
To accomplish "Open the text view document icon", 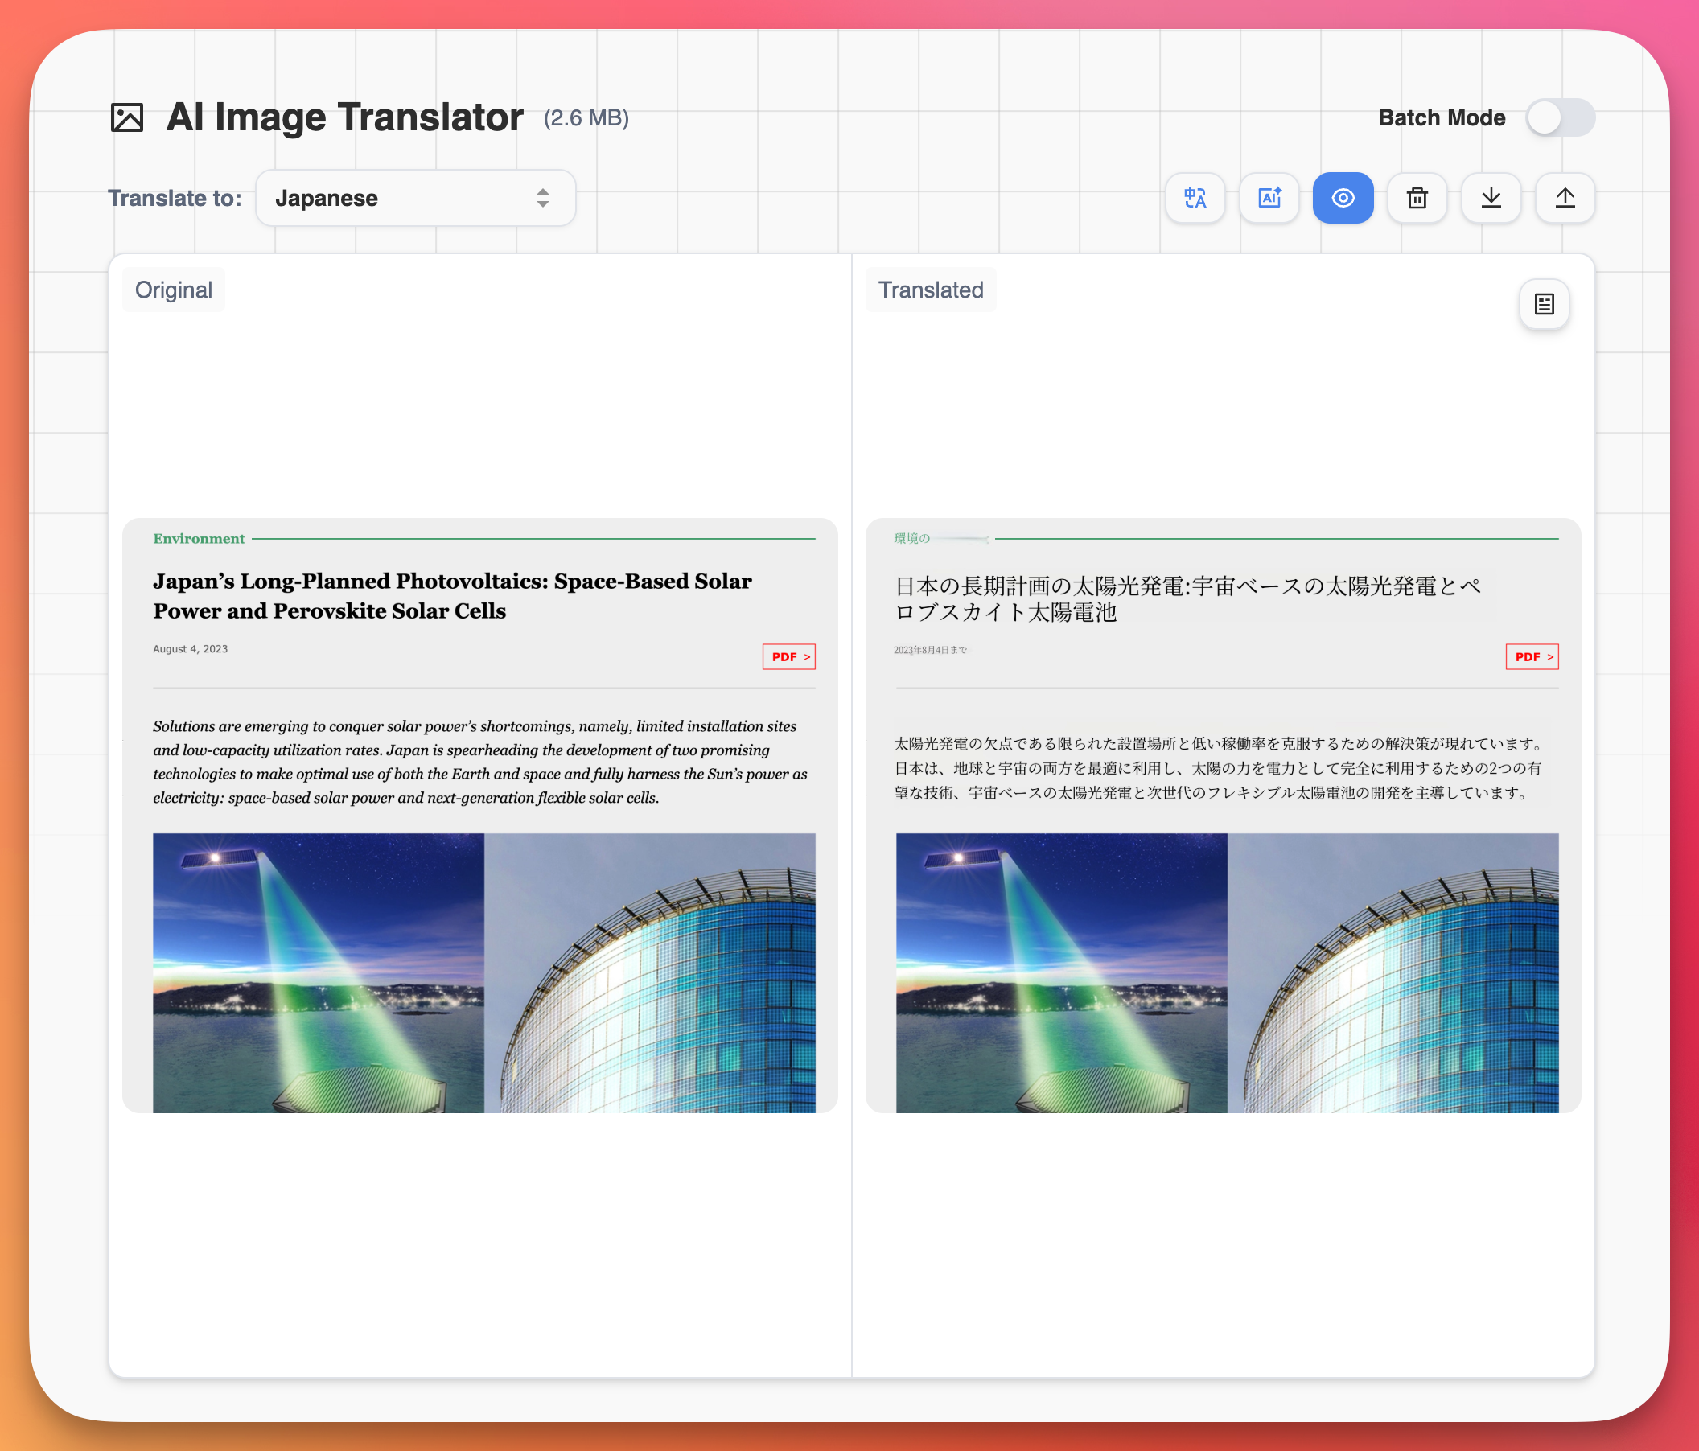I will coord(1543,304).
